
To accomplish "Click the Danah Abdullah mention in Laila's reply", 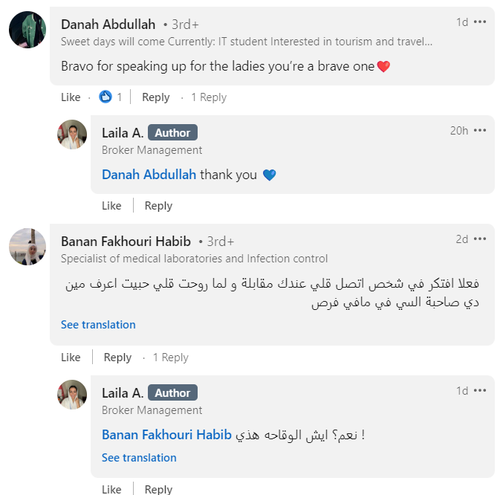I will (149, 175).
